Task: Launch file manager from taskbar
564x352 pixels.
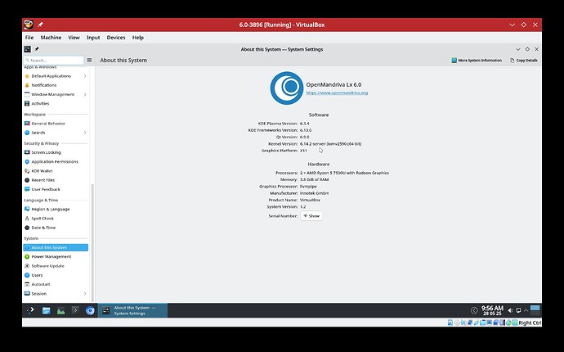Action: coord(46,310)
